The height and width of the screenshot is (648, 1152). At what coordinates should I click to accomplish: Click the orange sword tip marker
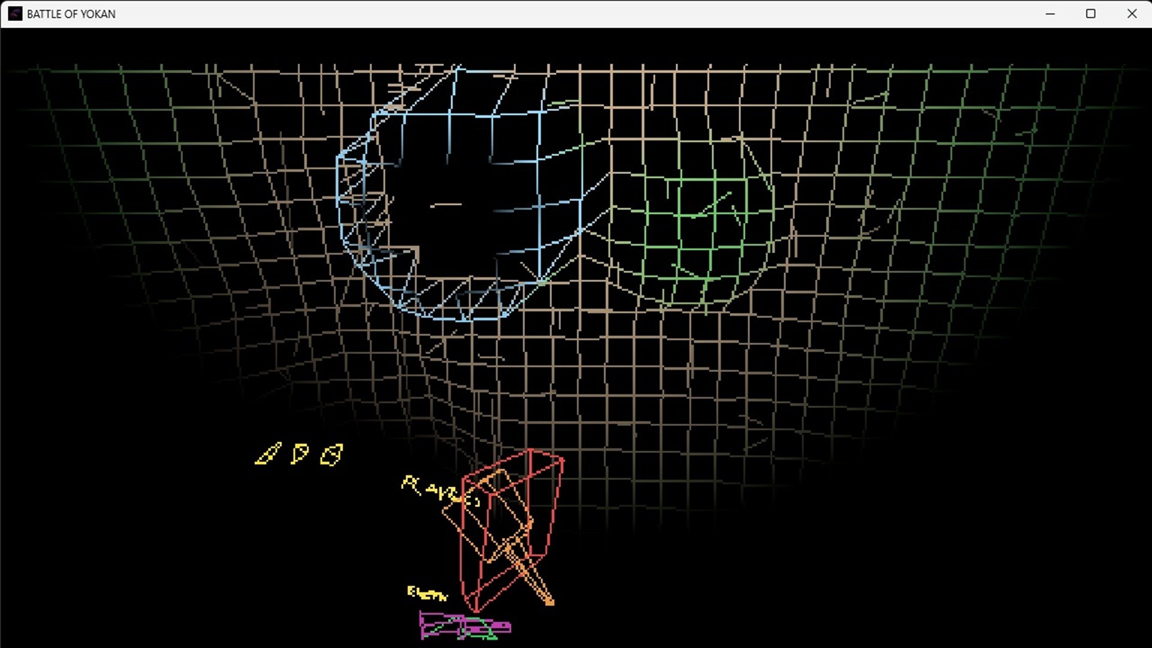548,601
